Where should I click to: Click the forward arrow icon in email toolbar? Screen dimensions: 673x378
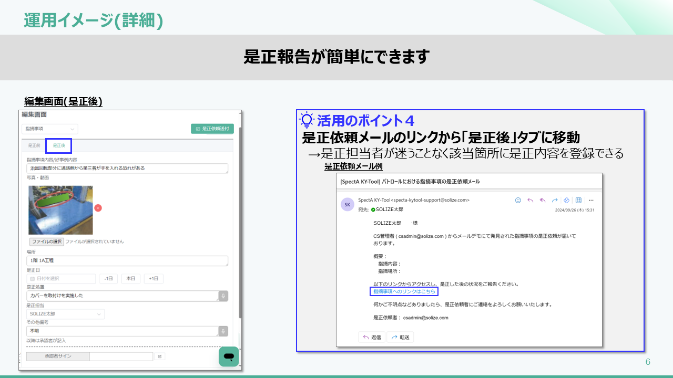click(554, 200)
